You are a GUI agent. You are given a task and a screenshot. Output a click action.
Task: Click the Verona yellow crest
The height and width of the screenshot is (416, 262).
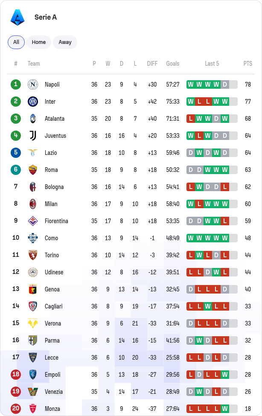(x=33, y=323)
